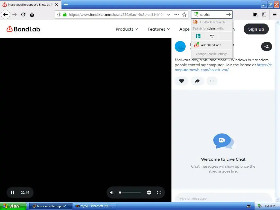280x210 pixels.
Task: Click the search box containing solairs
Action: tap(212, 14)
